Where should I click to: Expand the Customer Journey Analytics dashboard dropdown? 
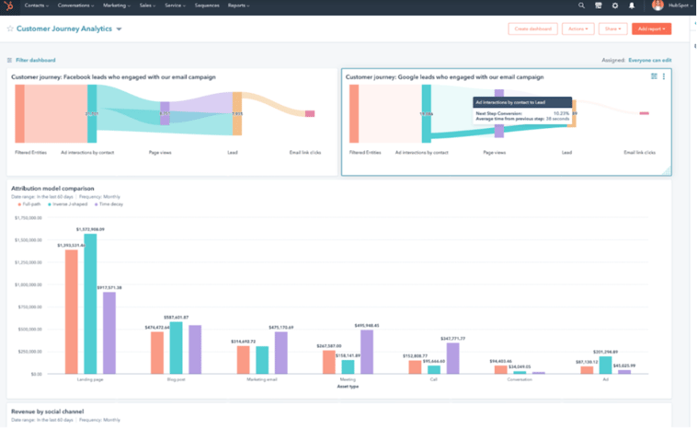tap(119, 29)
